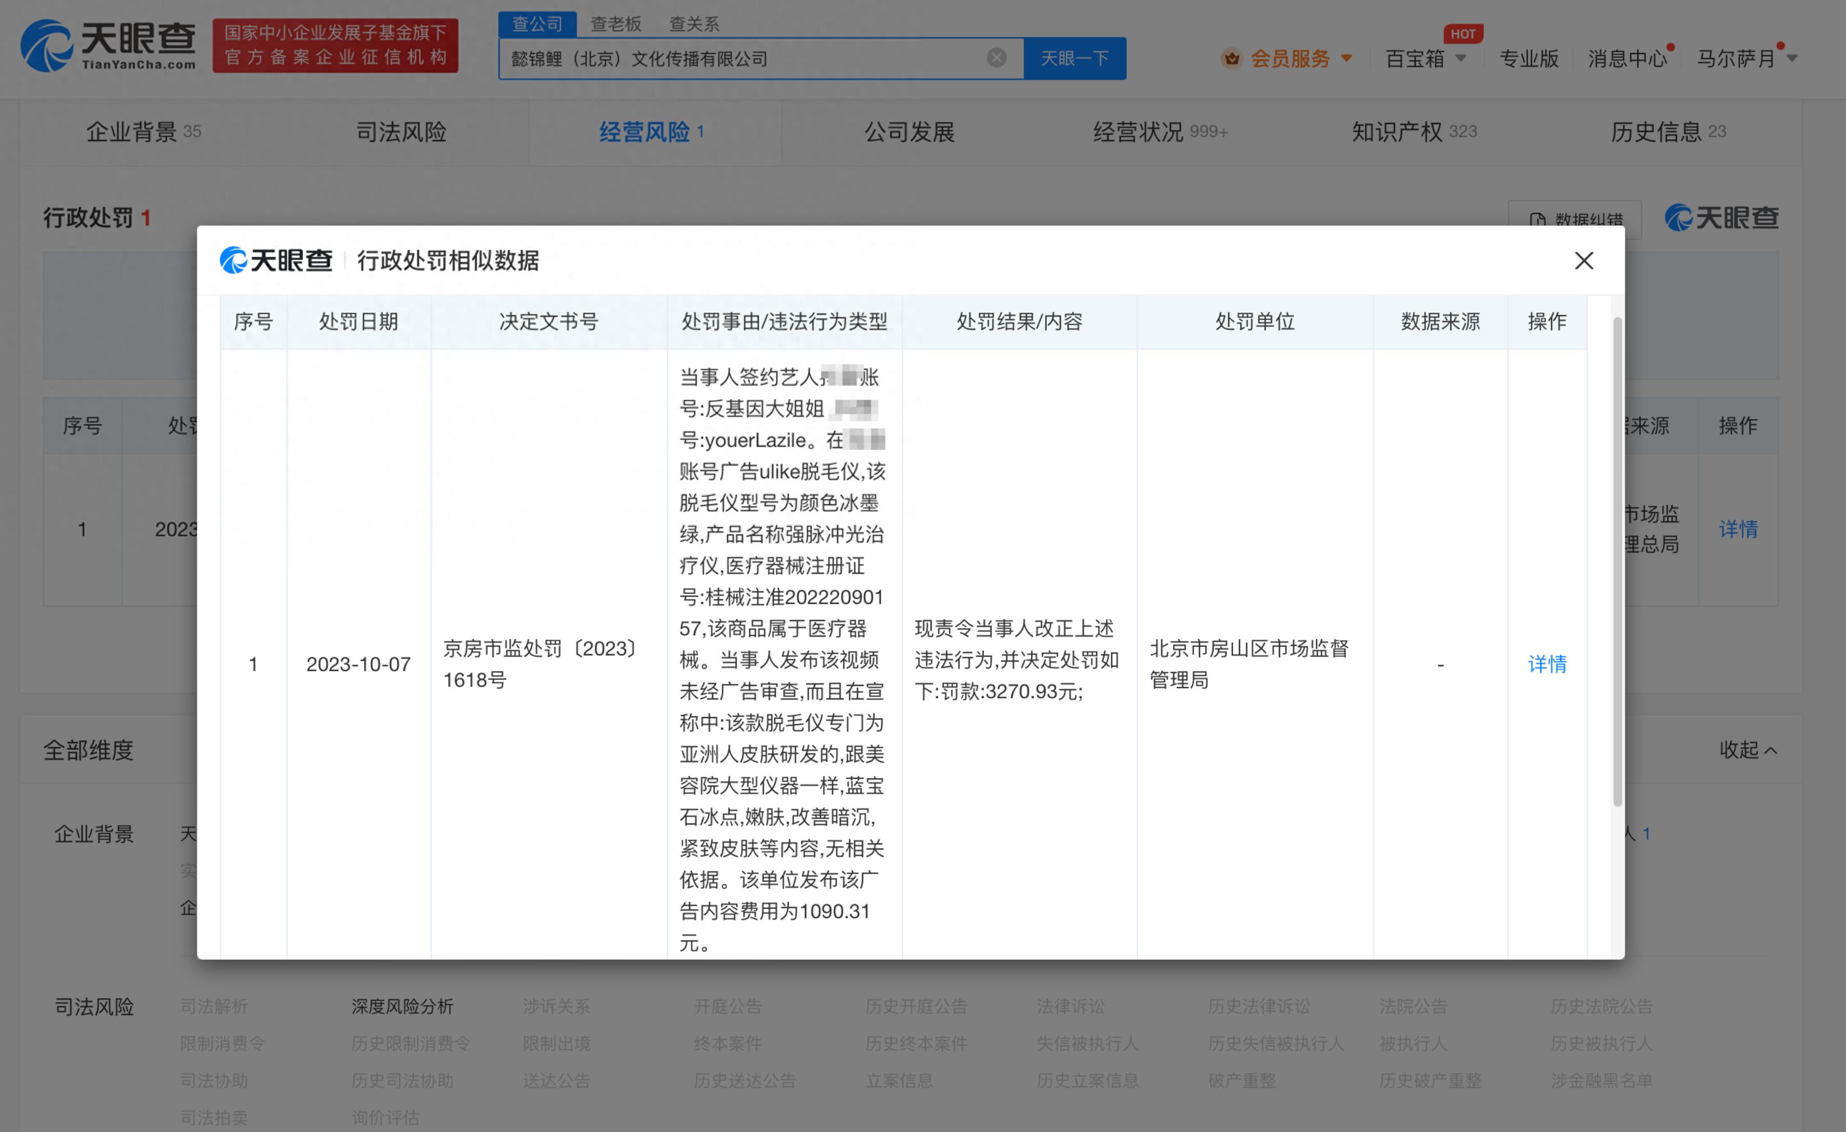The width and height of the screenshot is (1846, 1132).
Task: Click 限制出境 link
Action: (x=557, y=1043)
